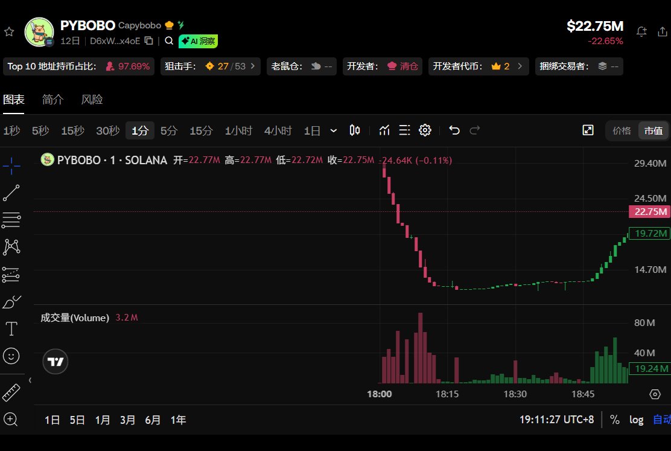Image resolution: width=671 pixels, height=451 pixels.
Task: Share the token via the share icon
Action: pos(663,31)
